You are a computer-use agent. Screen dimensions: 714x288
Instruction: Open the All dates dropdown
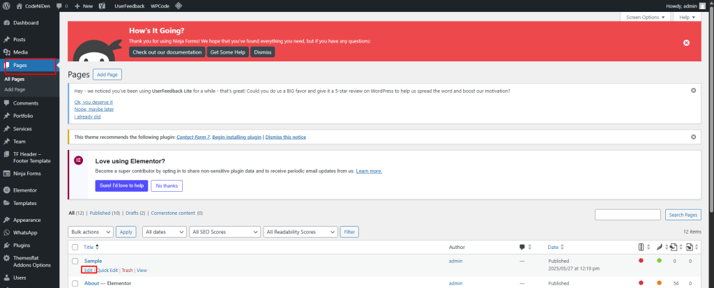tap(165, 232)
